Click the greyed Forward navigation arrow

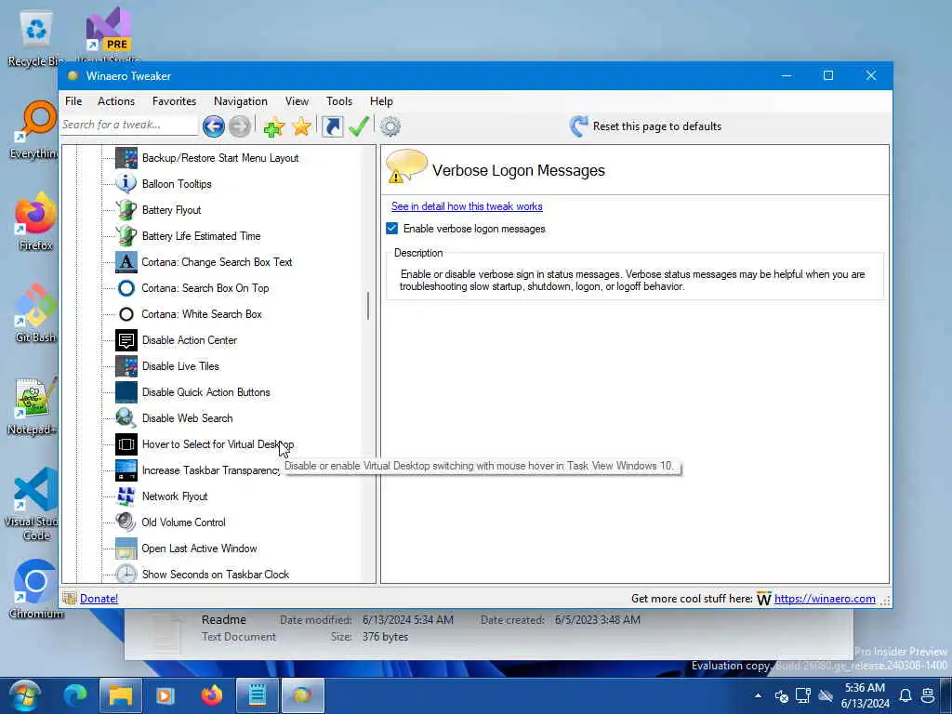[x=240, y=126]
